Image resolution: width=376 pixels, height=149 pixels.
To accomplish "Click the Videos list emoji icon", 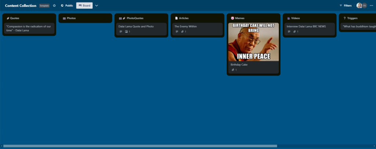I will (289, 18).
